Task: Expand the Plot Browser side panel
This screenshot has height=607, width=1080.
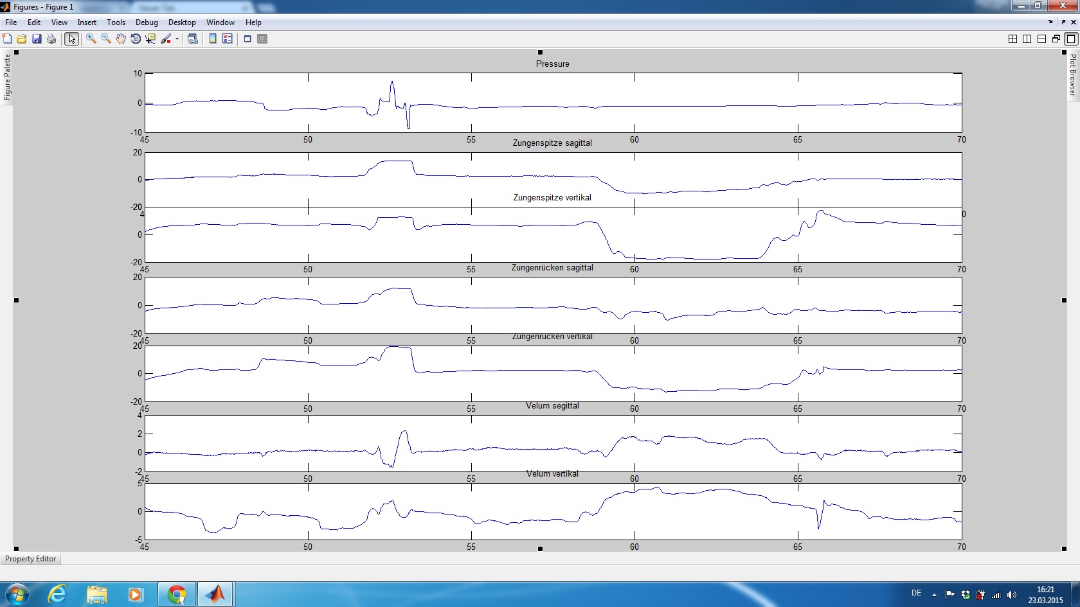Action: (1072, 75)
